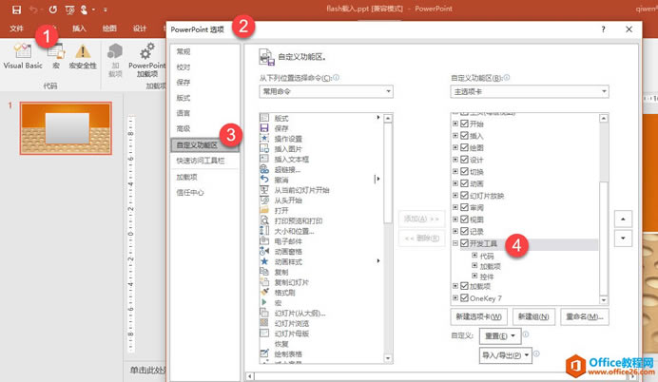This screenshot has width=658, height=382.
Task: Select the 动画样式 star command icon
Action: pyautogui.click(x=264, y=261)
